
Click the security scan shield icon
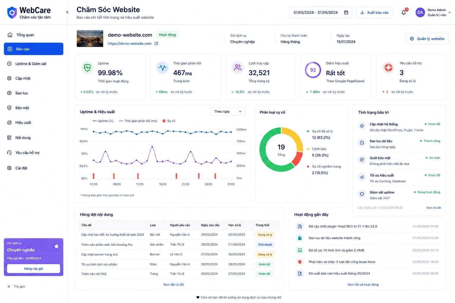coord(362,160)
